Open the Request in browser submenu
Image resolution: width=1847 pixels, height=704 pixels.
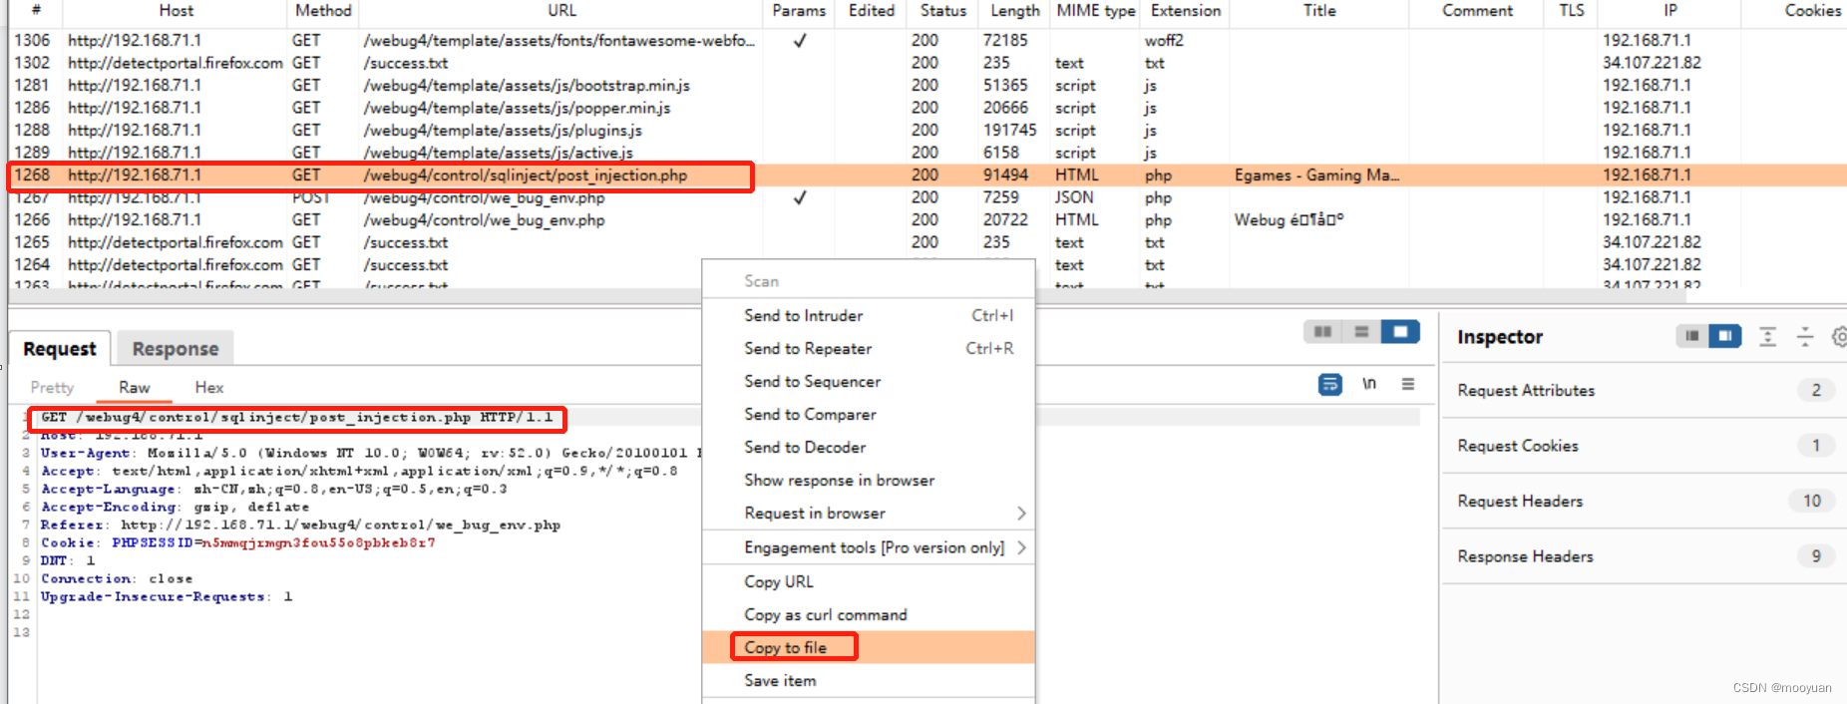coord(869,513)
